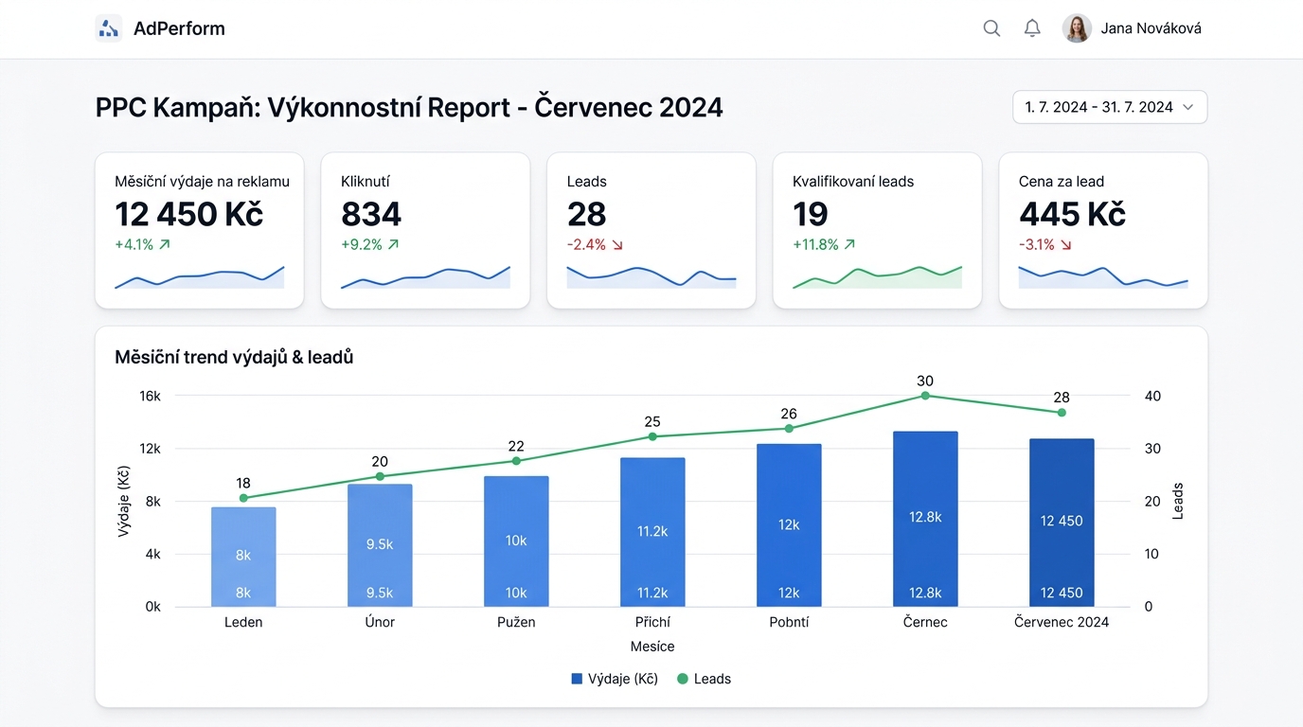Screen dimensions: 1303x727
Task: Click the down arrow beside -3.1%
Action: tap(1066, 244)
